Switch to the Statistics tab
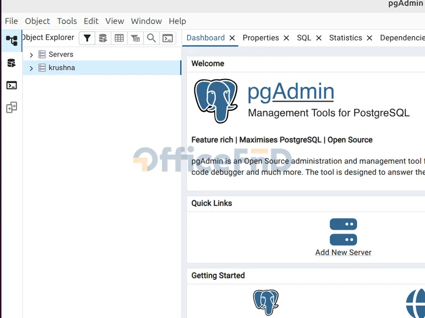The height and width of the screenshot is (318, 425). [x=346, y=38]
